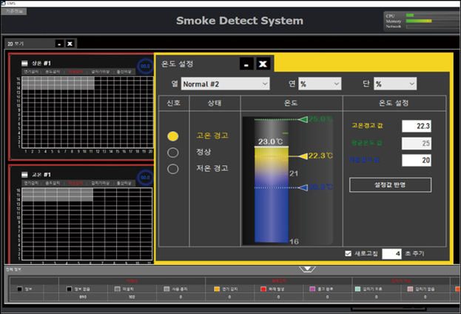
Task: Click the black 정보 legend swatch
Action: point(20,289)
